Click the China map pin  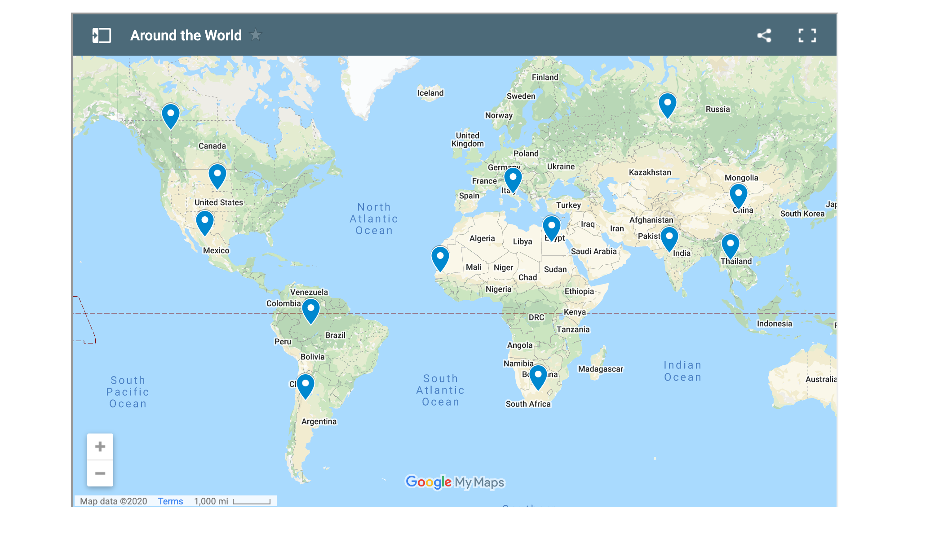(738, 195)
